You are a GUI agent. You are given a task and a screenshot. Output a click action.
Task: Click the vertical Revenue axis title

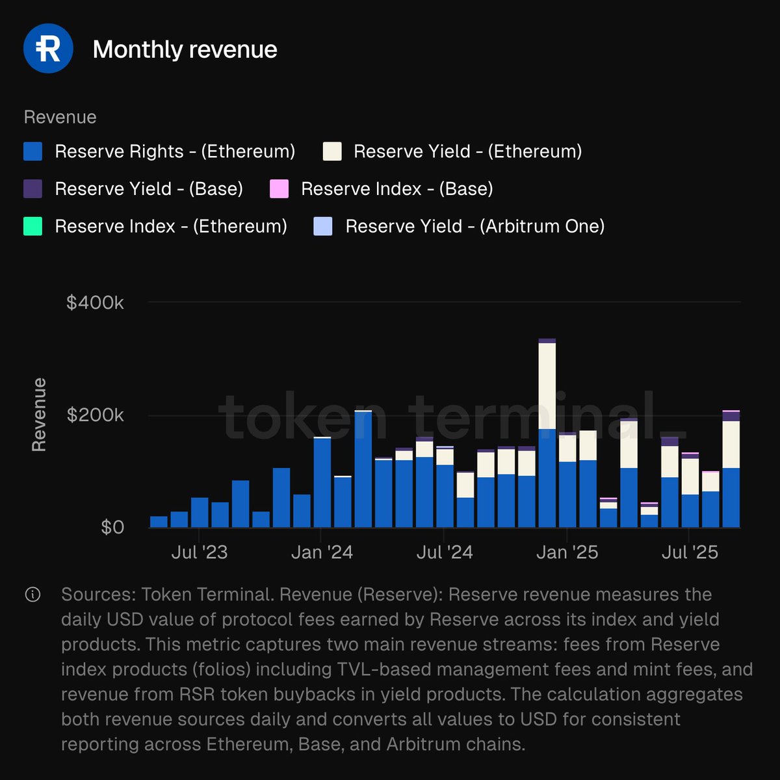coord(40,414)
